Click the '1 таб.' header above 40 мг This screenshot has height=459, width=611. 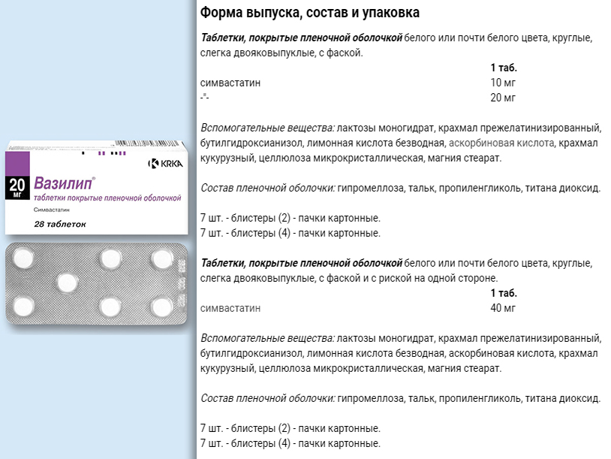504,293
